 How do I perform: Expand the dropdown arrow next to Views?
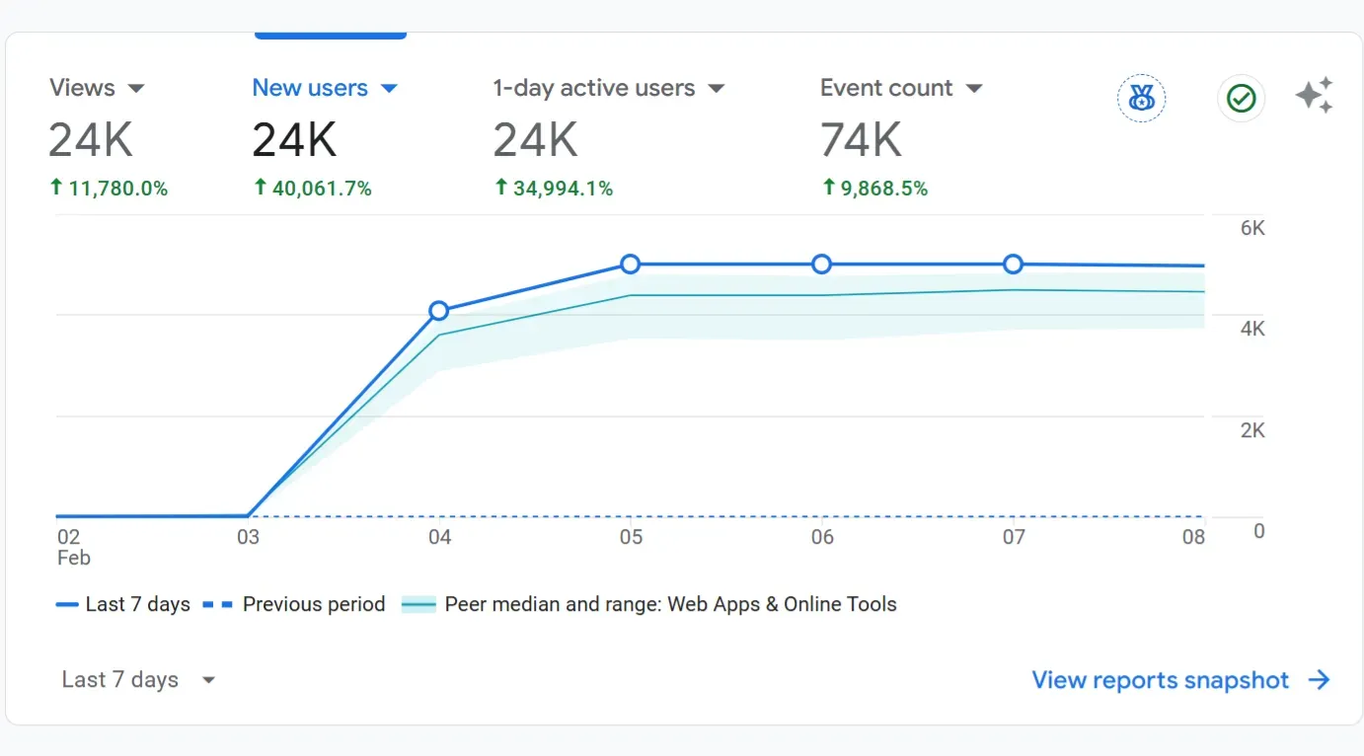coord(136,89)
